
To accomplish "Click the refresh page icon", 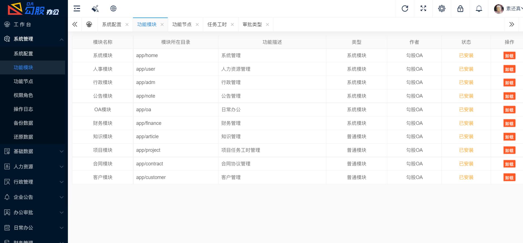I will [x=405, y=9].
